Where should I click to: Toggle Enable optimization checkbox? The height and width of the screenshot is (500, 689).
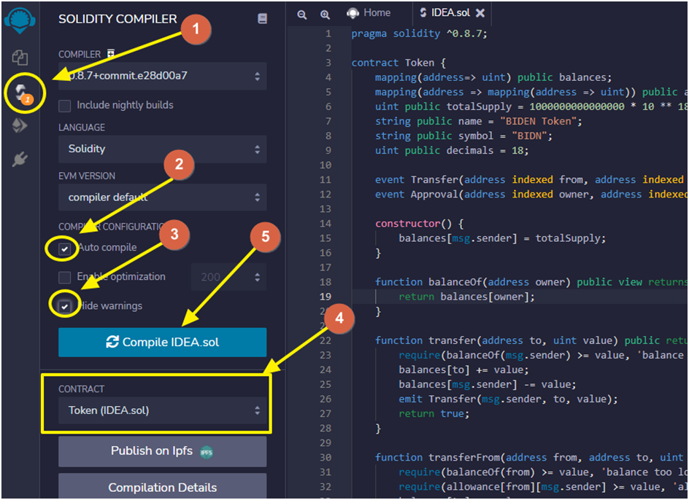click(x=64, y=278)
